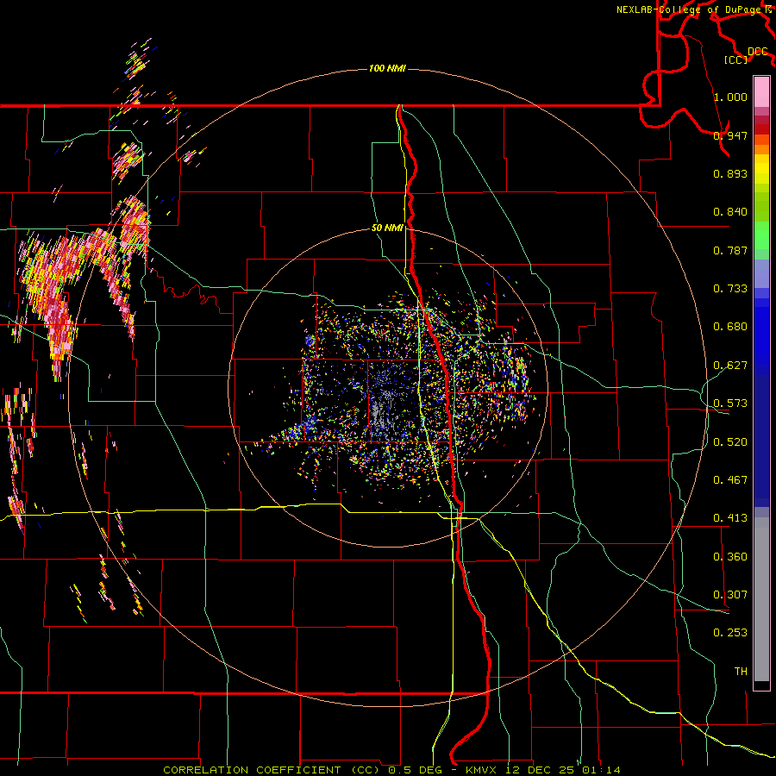776x776 pixels.
Task: Click the DCC label above the legend
Action: pyautogui.click(x=757, y=52)
